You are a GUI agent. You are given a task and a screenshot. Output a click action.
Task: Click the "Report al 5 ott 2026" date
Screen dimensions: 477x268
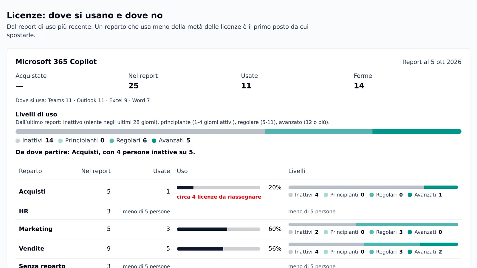coord(432,62)
